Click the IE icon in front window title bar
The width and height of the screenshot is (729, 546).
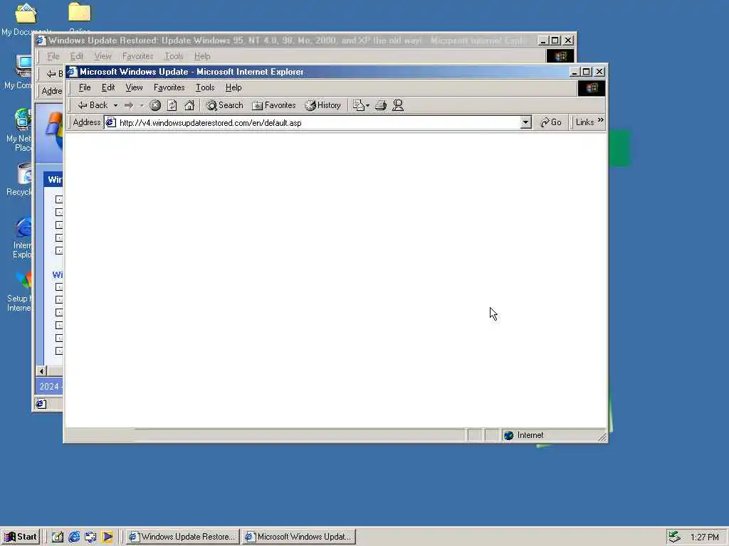tap(72, 72)
